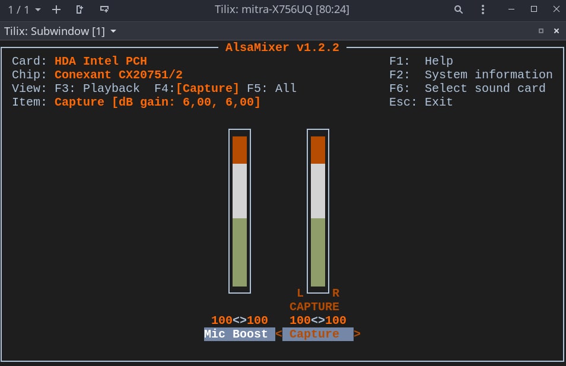Close the terminal subwindow pane

(557, 31)
